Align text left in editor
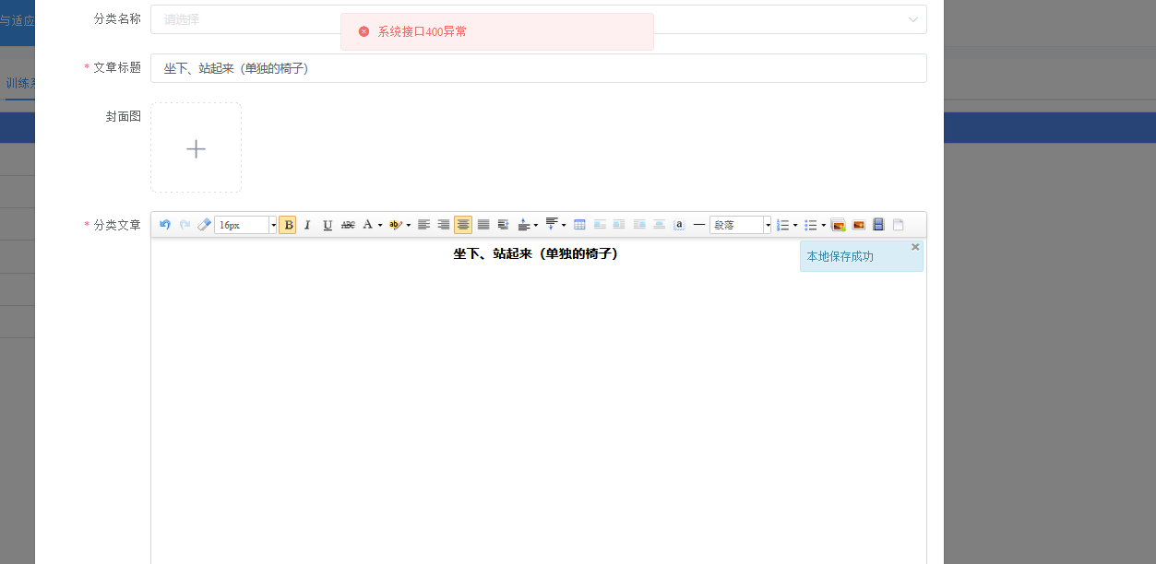The width and height of the screenshot is (1156, 564). coord(423,225)
